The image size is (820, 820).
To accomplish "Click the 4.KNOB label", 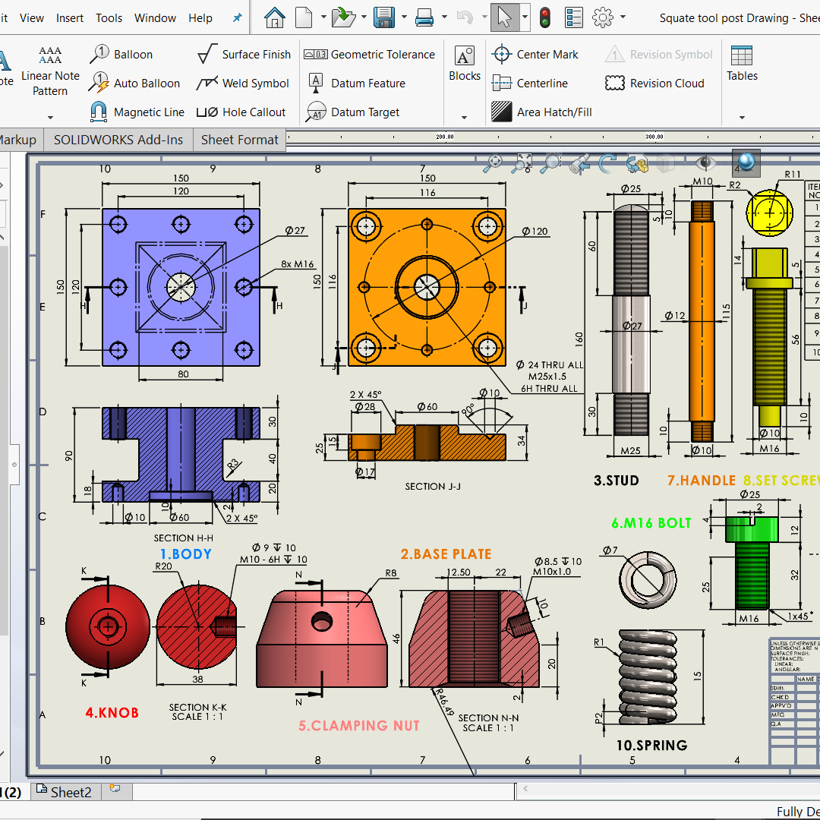I will coord(112,713).
